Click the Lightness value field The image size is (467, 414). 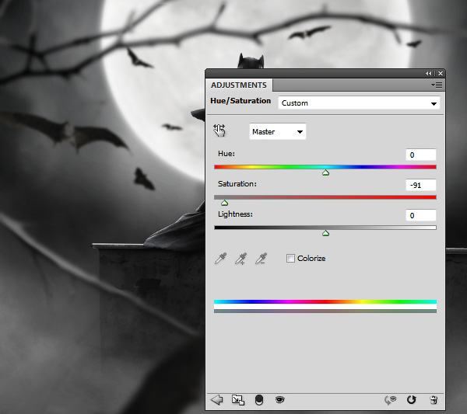[421, 215]
